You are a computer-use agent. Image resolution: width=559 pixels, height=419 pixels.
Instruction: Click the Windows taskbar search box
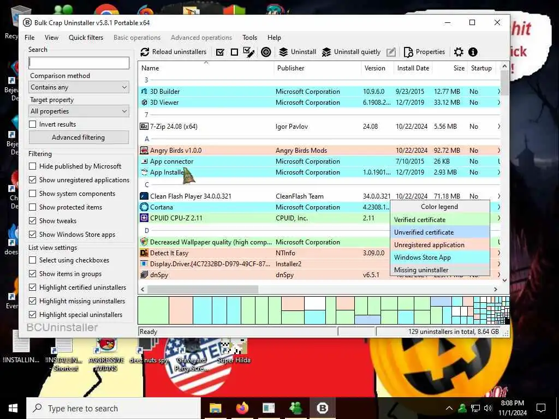click(114, 408)
